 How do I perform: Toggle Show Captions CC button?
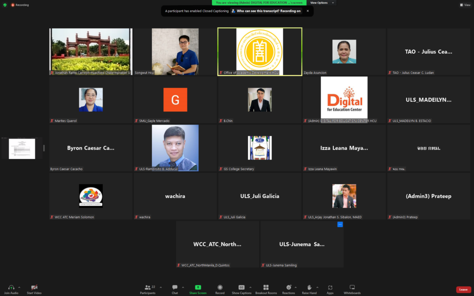(241, 287)
